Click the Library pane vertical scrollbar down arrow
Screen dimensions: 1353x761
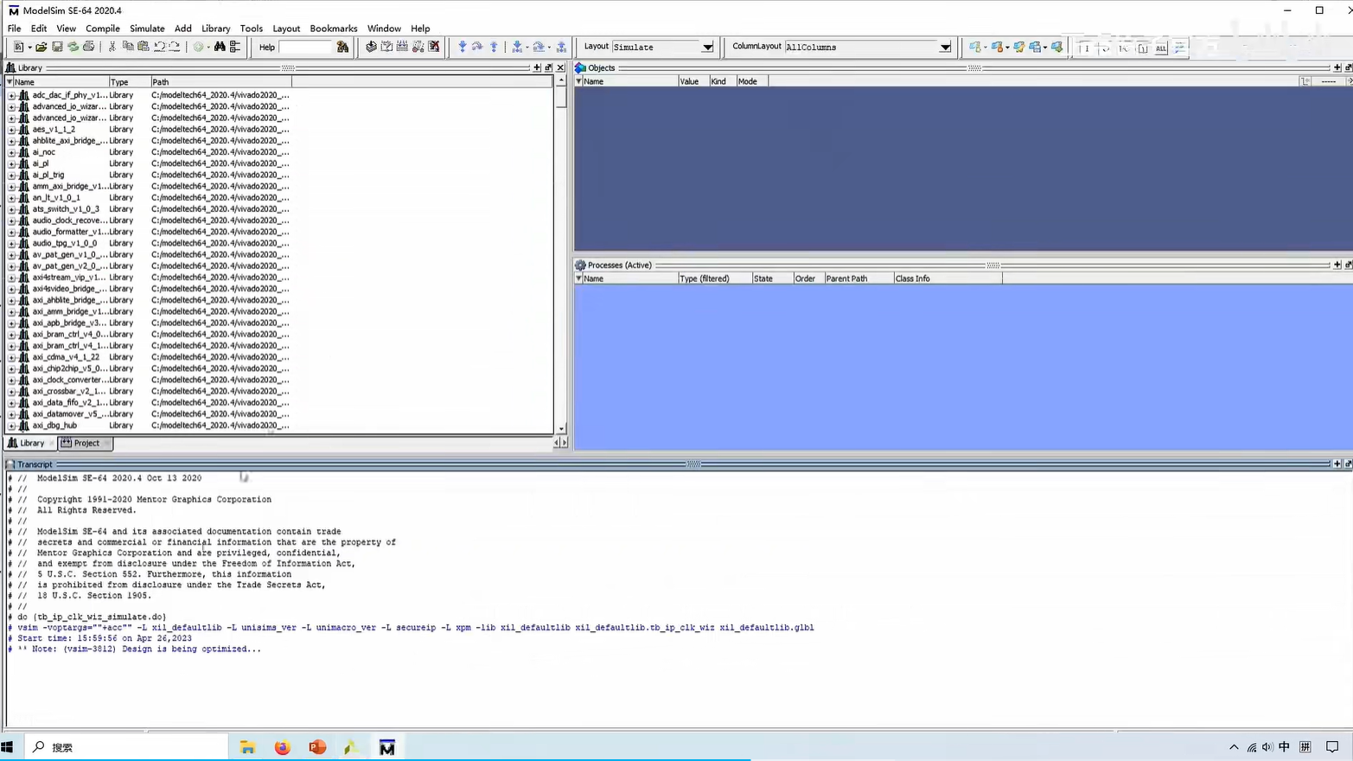[561, 429]
